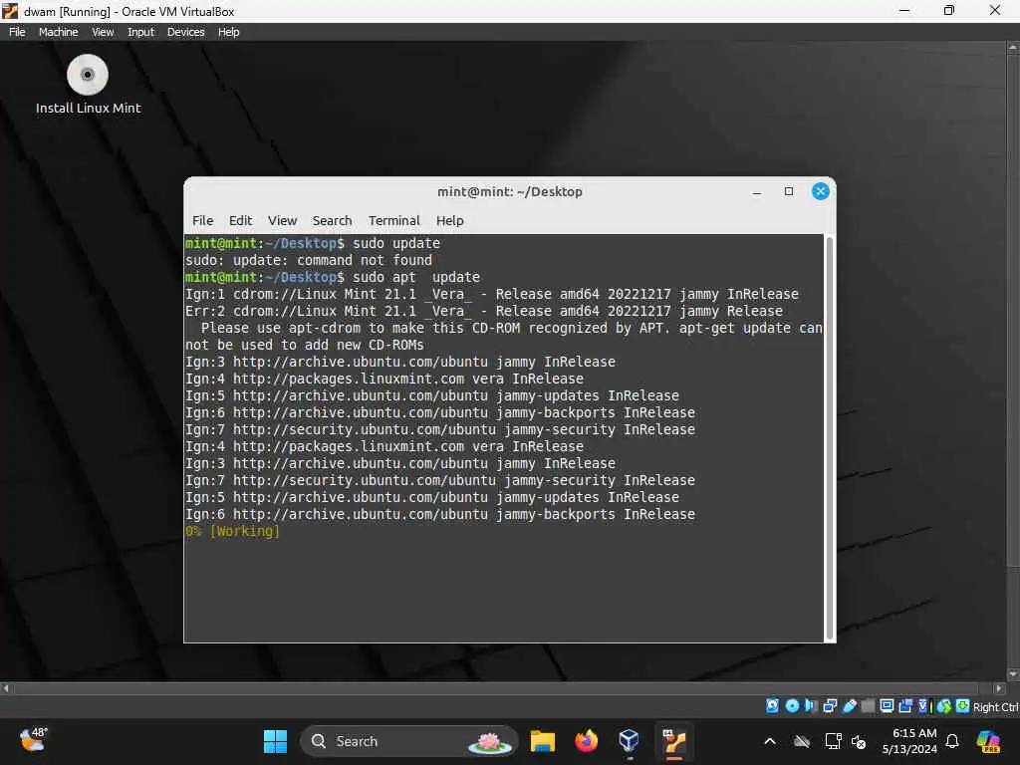The image size is (1020, 765).
Task: Click the VirtualBox hard disk activity indicator
Action: point(772,706)
